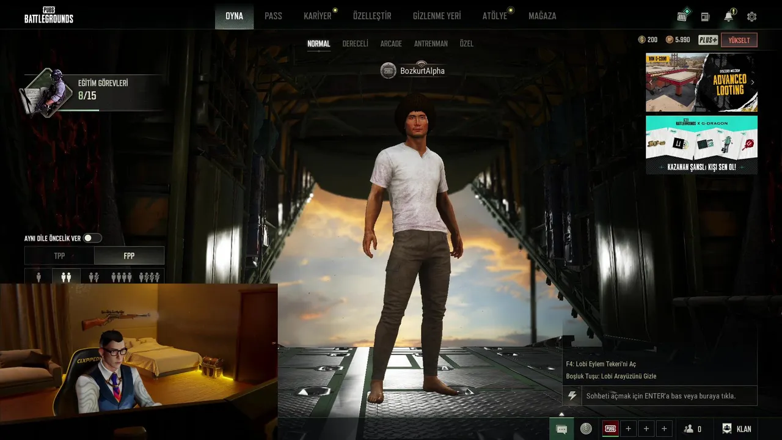Click the 8/15 mission count text

coord(87,96)
